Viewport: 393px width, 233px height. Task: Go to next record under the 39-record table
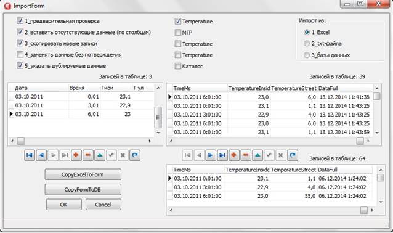tap(211, 155)
